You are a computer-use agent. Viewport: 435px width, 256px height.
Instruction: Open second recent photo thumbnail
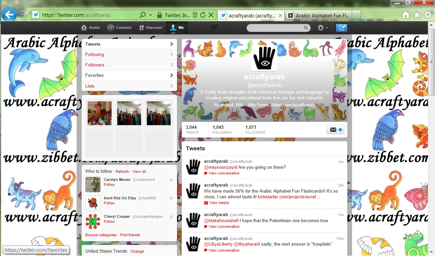point(129,113)
